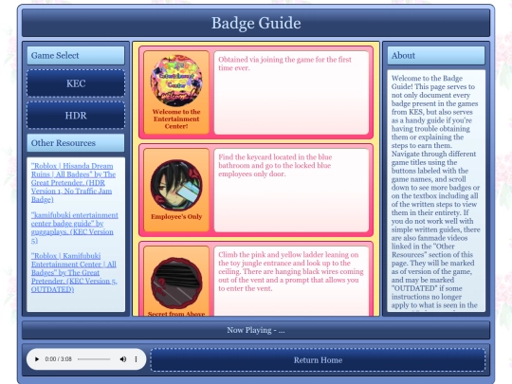Mute the audio player volume
Screen dimensions: 512x384
[x=123, y=359]
